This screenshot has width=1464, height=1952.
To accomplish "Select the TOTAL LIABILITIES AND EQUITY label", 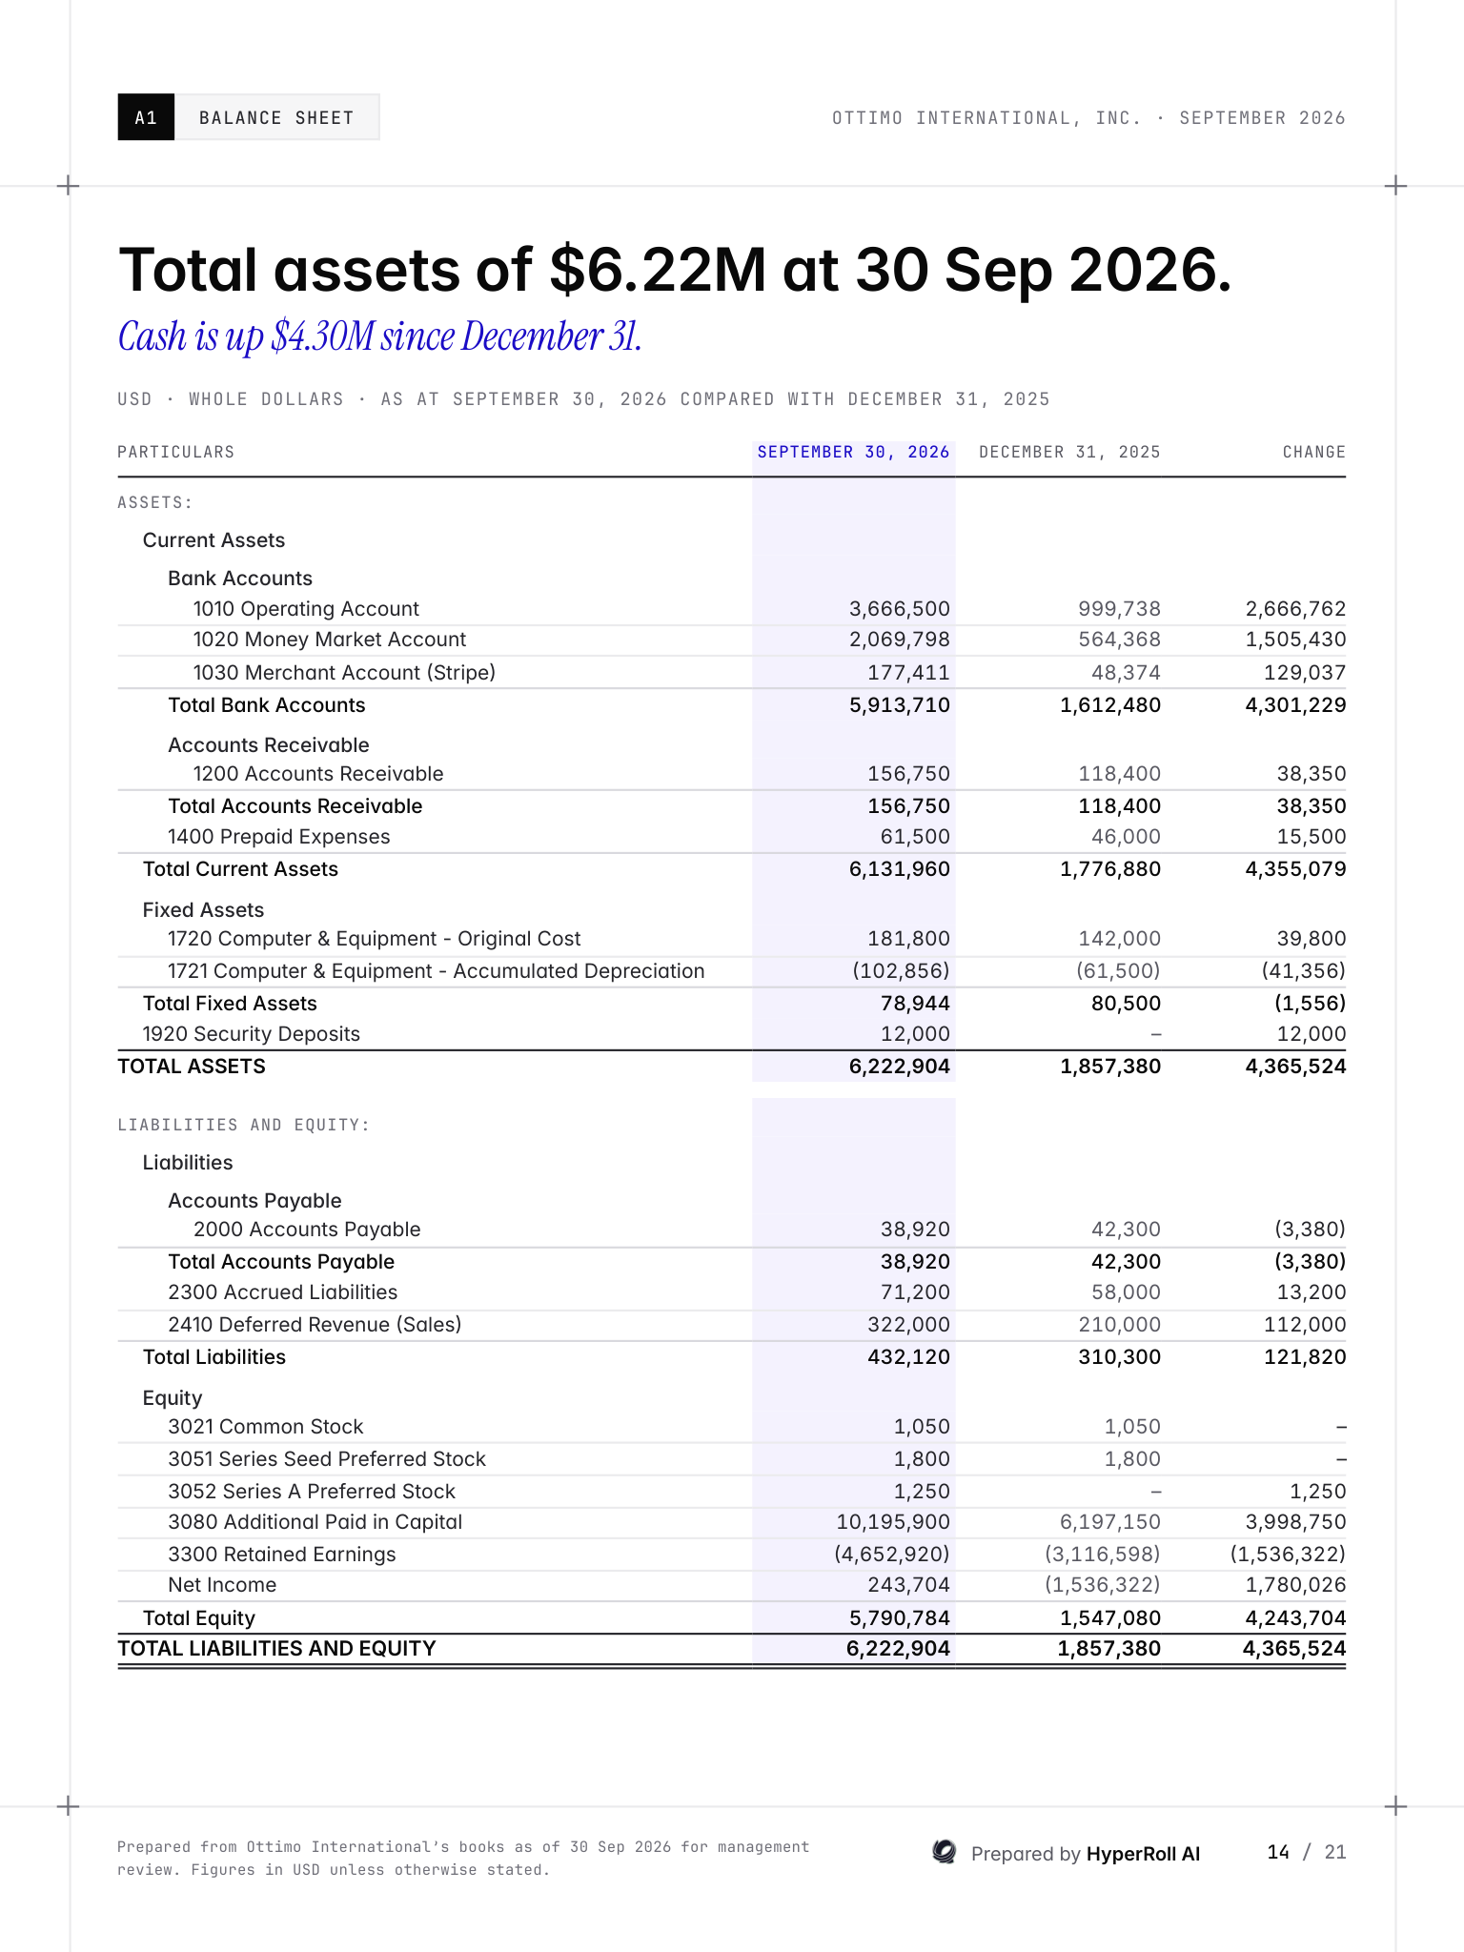I will [277, 1648].
